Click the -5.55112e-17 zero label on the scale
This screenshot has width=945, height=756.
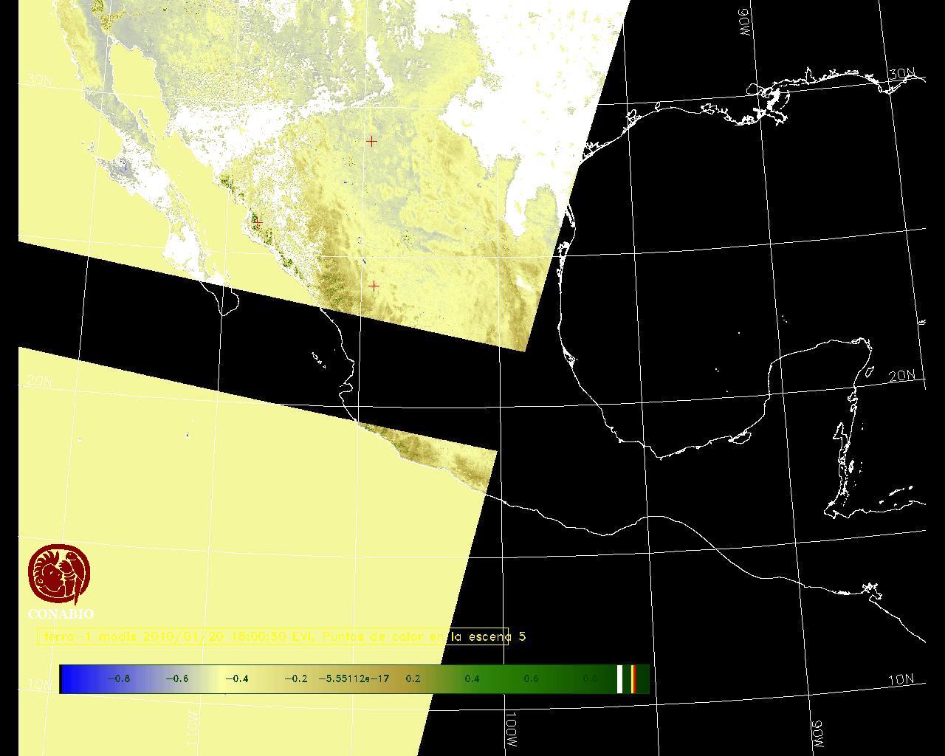point(354,678)
